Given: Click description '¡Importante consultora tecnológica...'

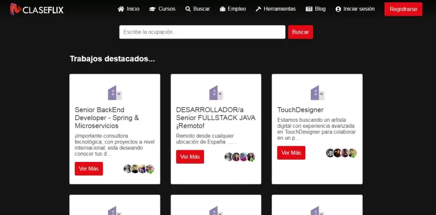Looking at the screenshot, I should pyautogui.click(x=115, y=145).
